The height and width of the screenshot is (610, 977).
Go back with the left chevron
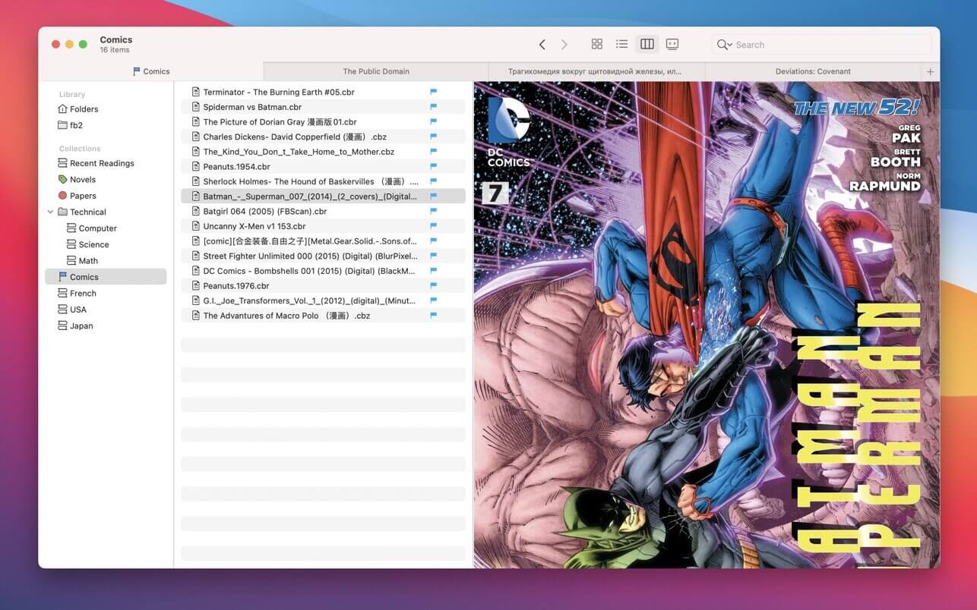[x=542, y=45]
